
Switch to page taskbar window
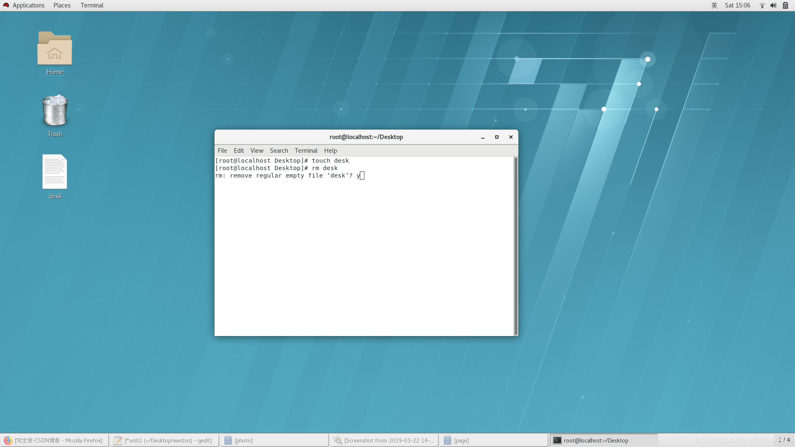(494, 440)
